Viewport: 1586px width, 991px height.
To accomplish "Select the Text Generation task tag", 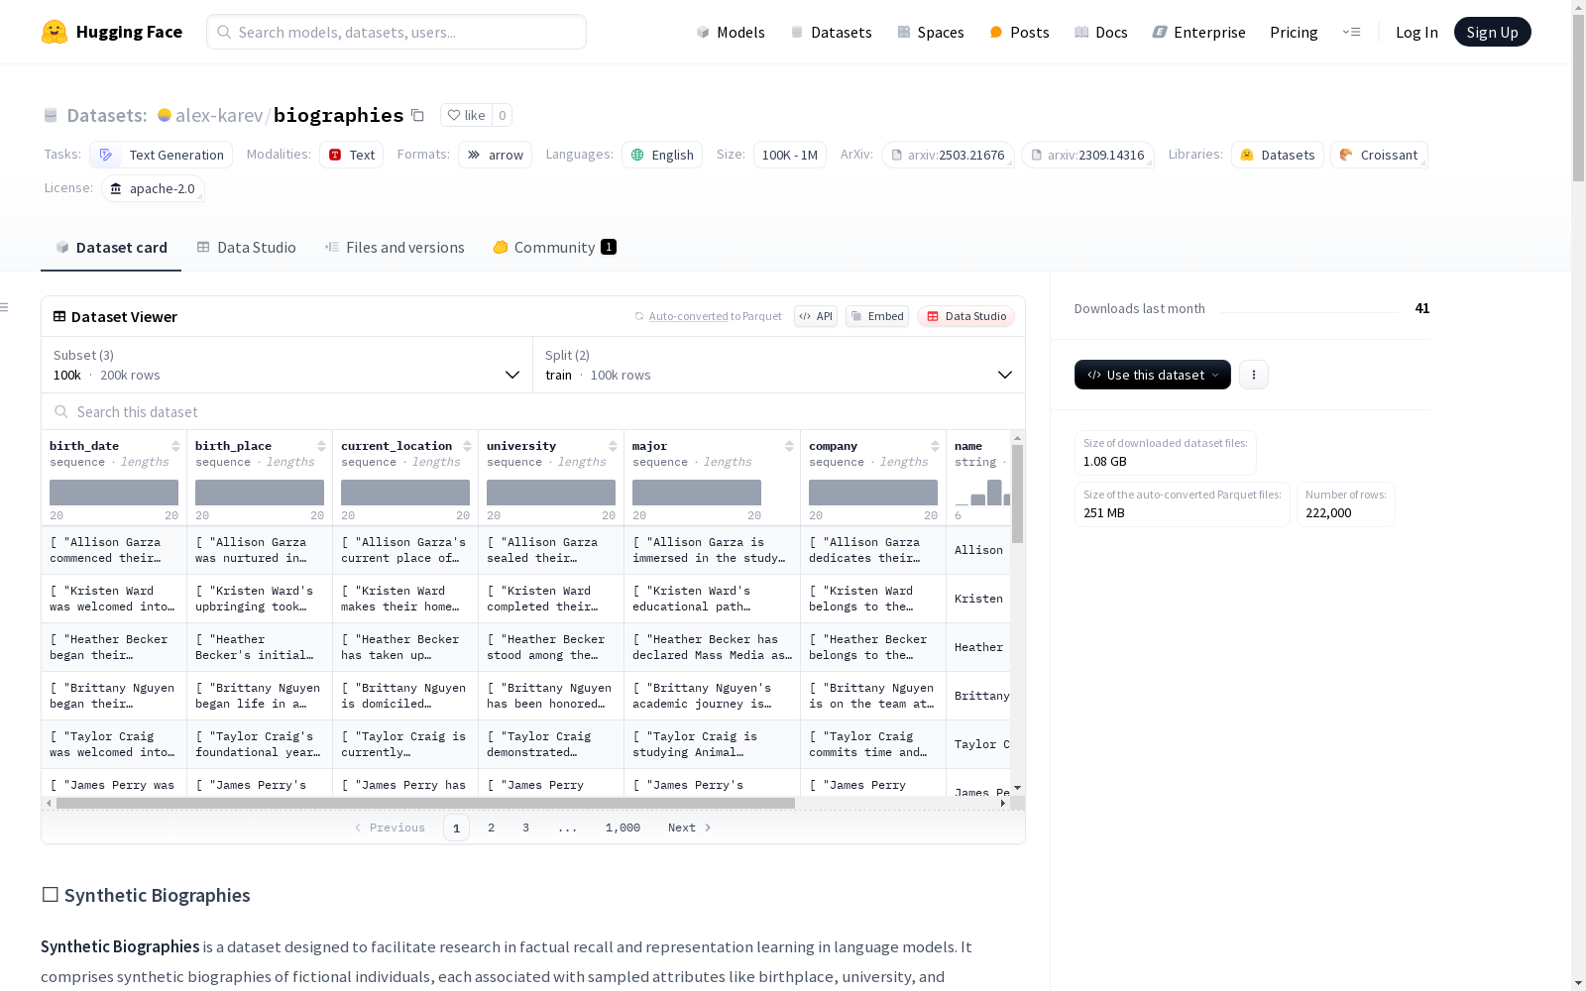I will 162,155.
